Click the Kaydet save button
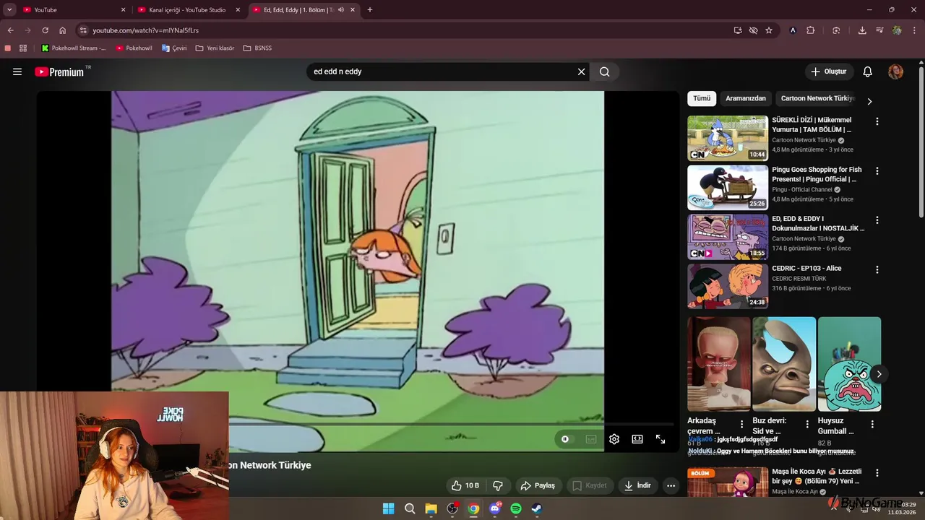925x520 pixels. coord(590,485)
